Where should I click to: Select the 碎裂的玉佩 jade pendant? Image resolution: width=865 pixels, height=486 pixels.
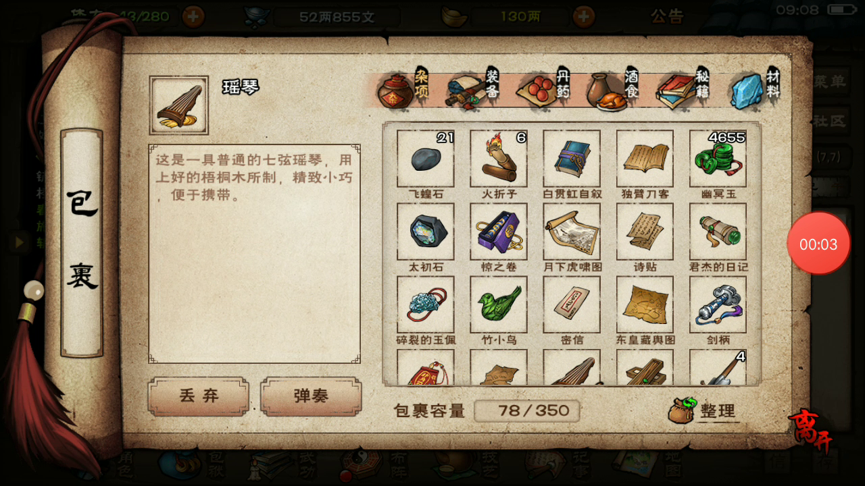pyautogui.click(x=426, y=304)
